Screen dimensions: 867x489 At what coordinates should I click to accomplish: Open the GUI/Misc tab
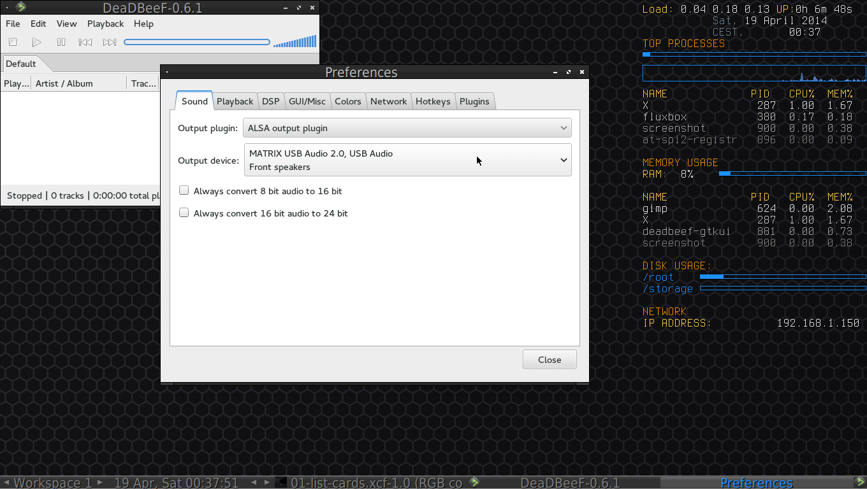pyautogui.click(x=307, y=101)
